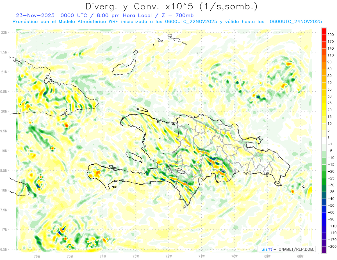Click the '17N' latitude label
This screenshot has height=260, width=337.
click(x=4, y=230)
